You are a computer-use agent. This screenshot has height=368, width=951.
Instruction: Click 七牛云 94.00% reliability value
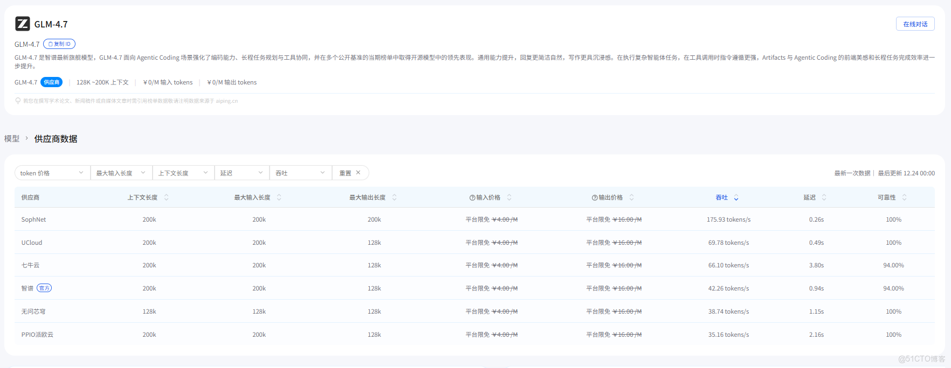tap(893, 265)
